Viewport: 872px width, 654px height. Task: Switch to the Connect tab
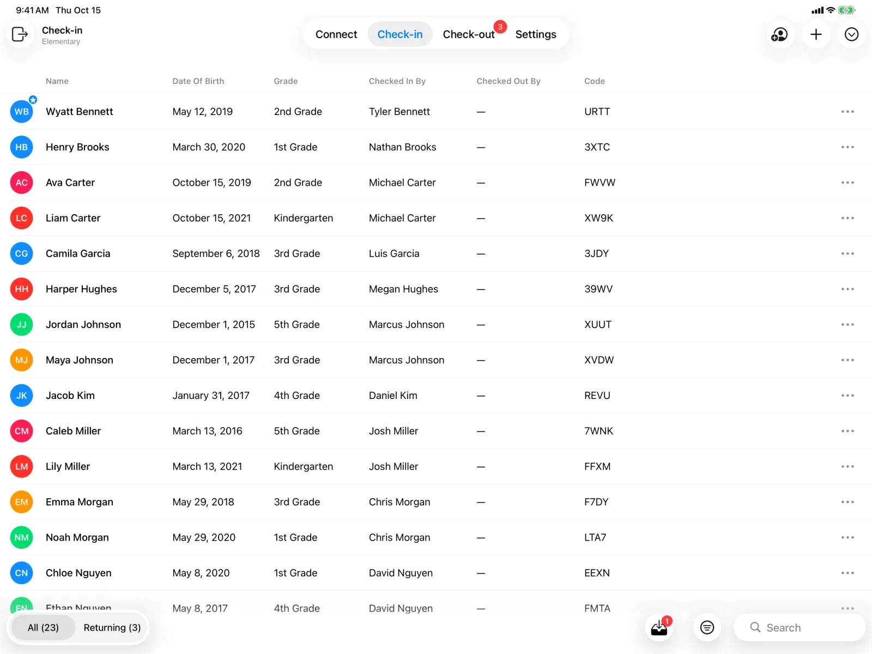336,34
